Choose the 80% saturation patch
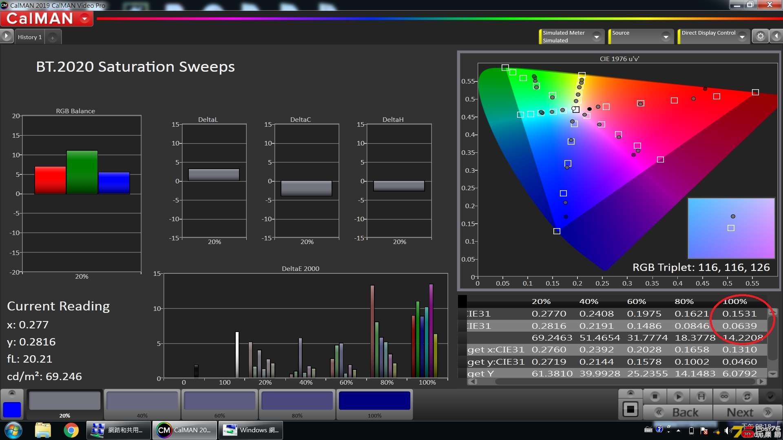This screenshot has height=440, width=783. pos(297,404)
